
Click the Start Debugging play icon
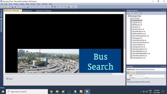pos(46,7)
